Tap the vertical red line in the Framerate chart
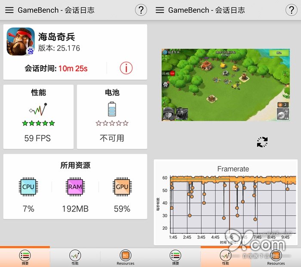 tap(229, 205)
